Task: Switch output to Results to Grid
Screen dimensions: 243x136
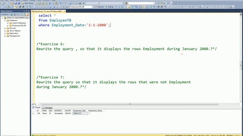Action: (x=144, y=7)
